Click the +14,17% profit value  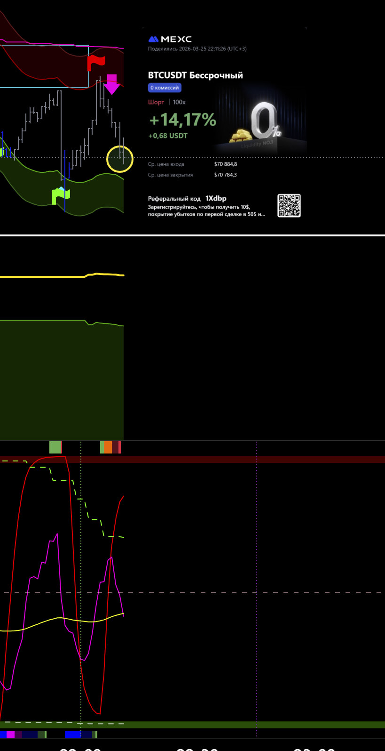pos(182,120)
